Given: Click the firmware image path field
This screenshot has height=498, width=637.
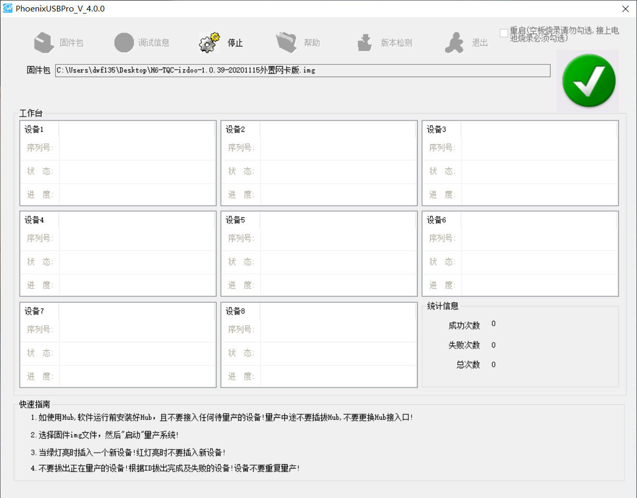Looking at the screenshot, I should pyautogui.click(x=303, y=70).
